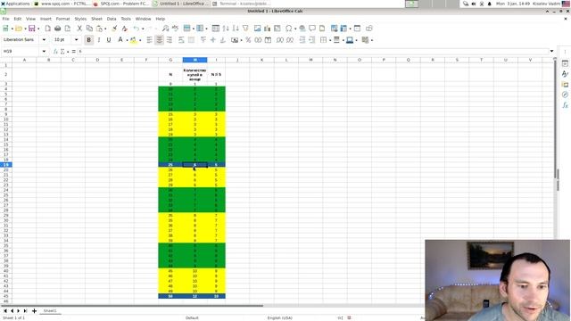Insert a comment using the speech bubble icon
This screenshot has width=571, height=321.
tap(312, 29)
